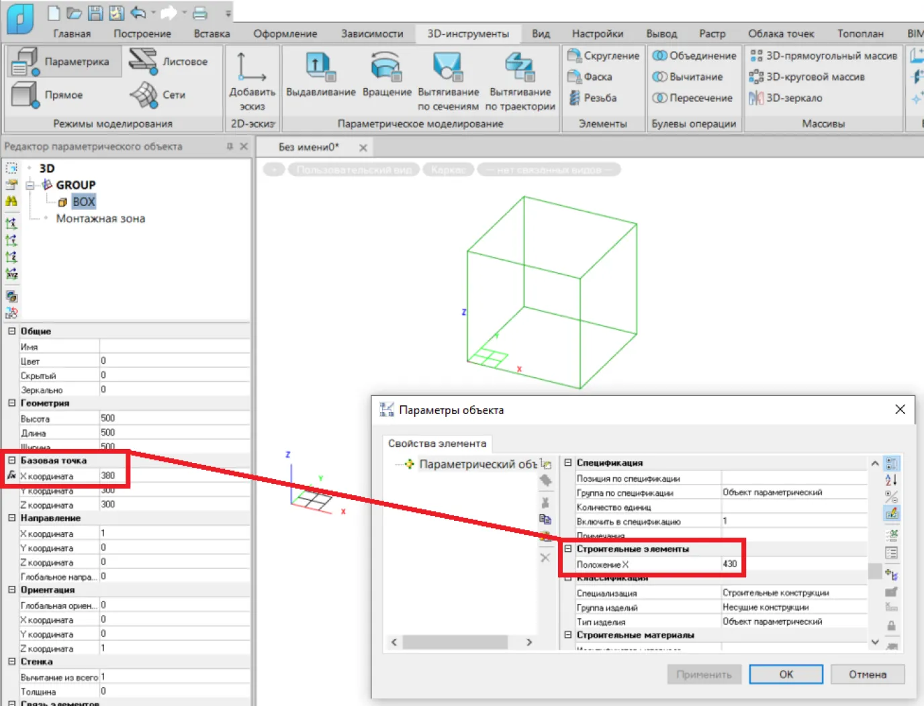
Task: Click the Положение X value field
Action: click(730, 564)
